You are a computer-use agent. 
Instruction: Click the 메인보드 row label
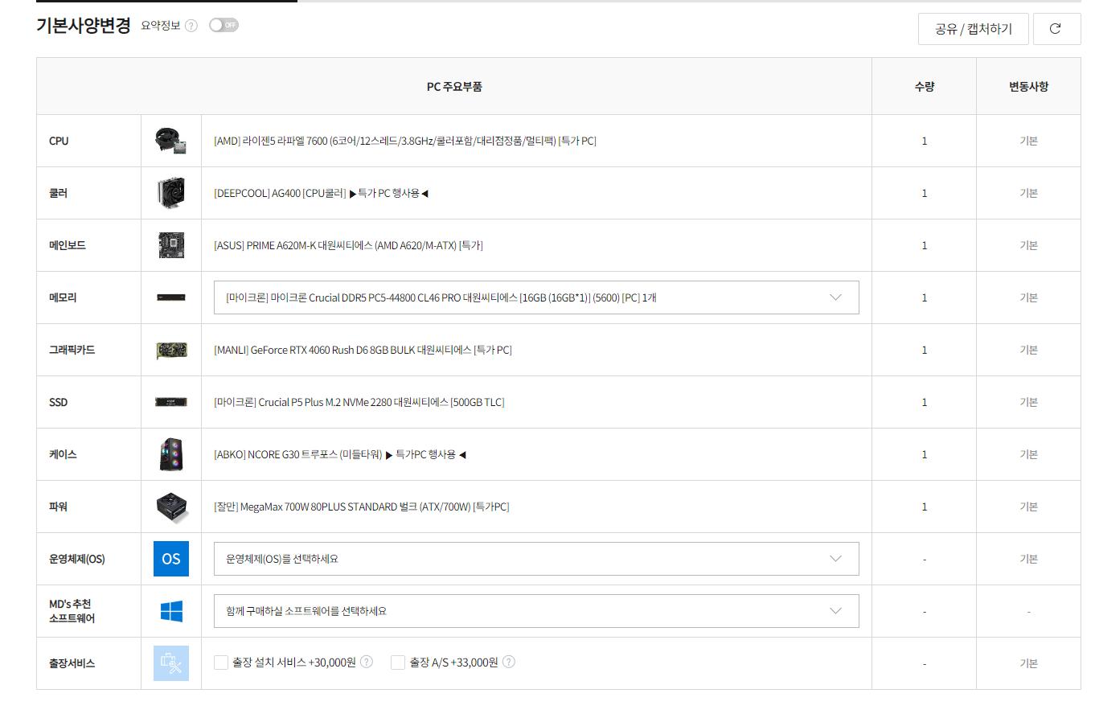coord(68,245)
